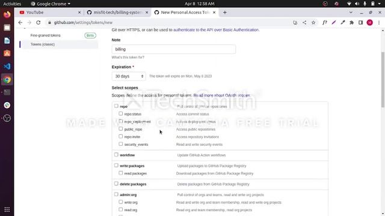The height and width of the screenshot is (216, 385).
Task: Open a new browser tab
Action: pos(224,13)
